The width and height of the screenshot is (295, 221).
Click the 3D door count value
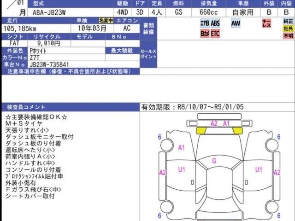(x=140, y=12)
